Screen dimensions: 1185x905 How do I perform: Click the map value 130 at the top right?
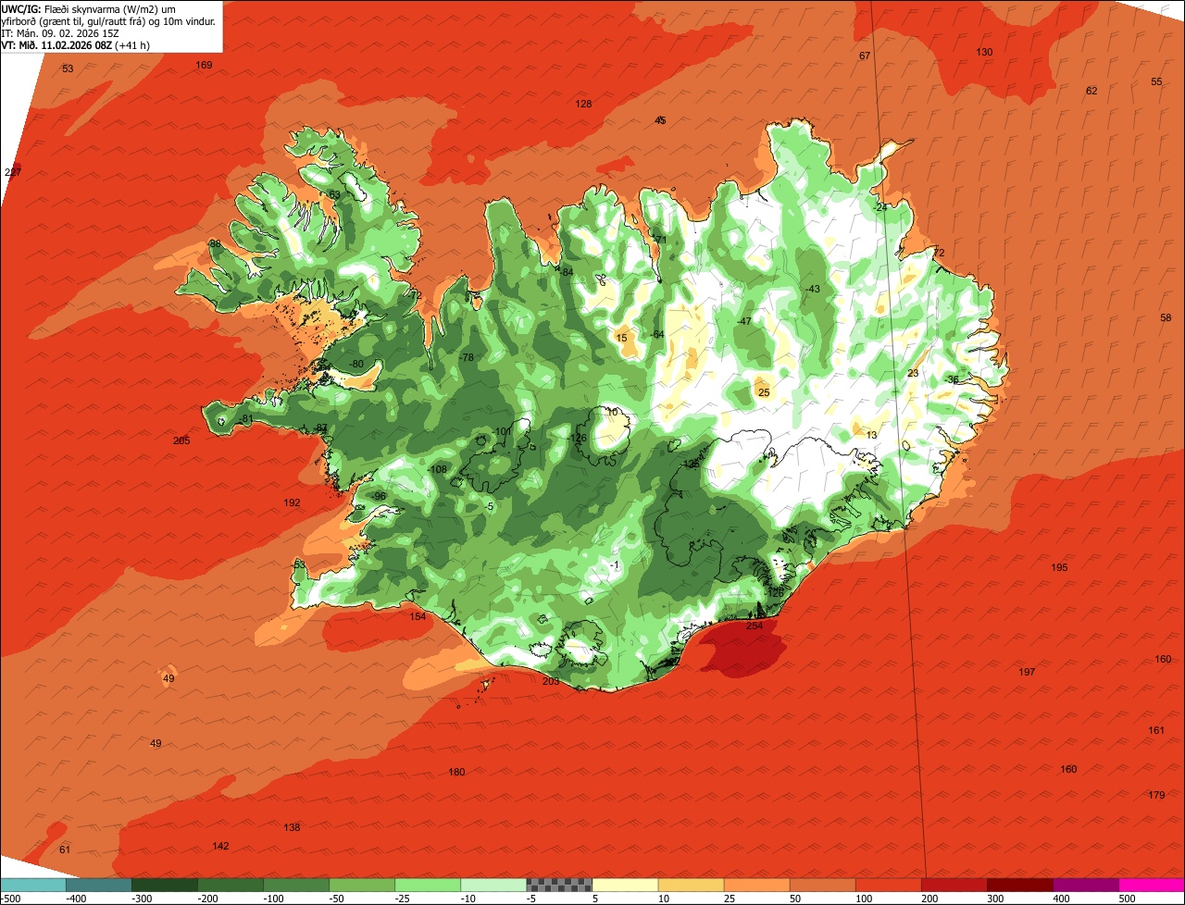[x=984, y=52]
